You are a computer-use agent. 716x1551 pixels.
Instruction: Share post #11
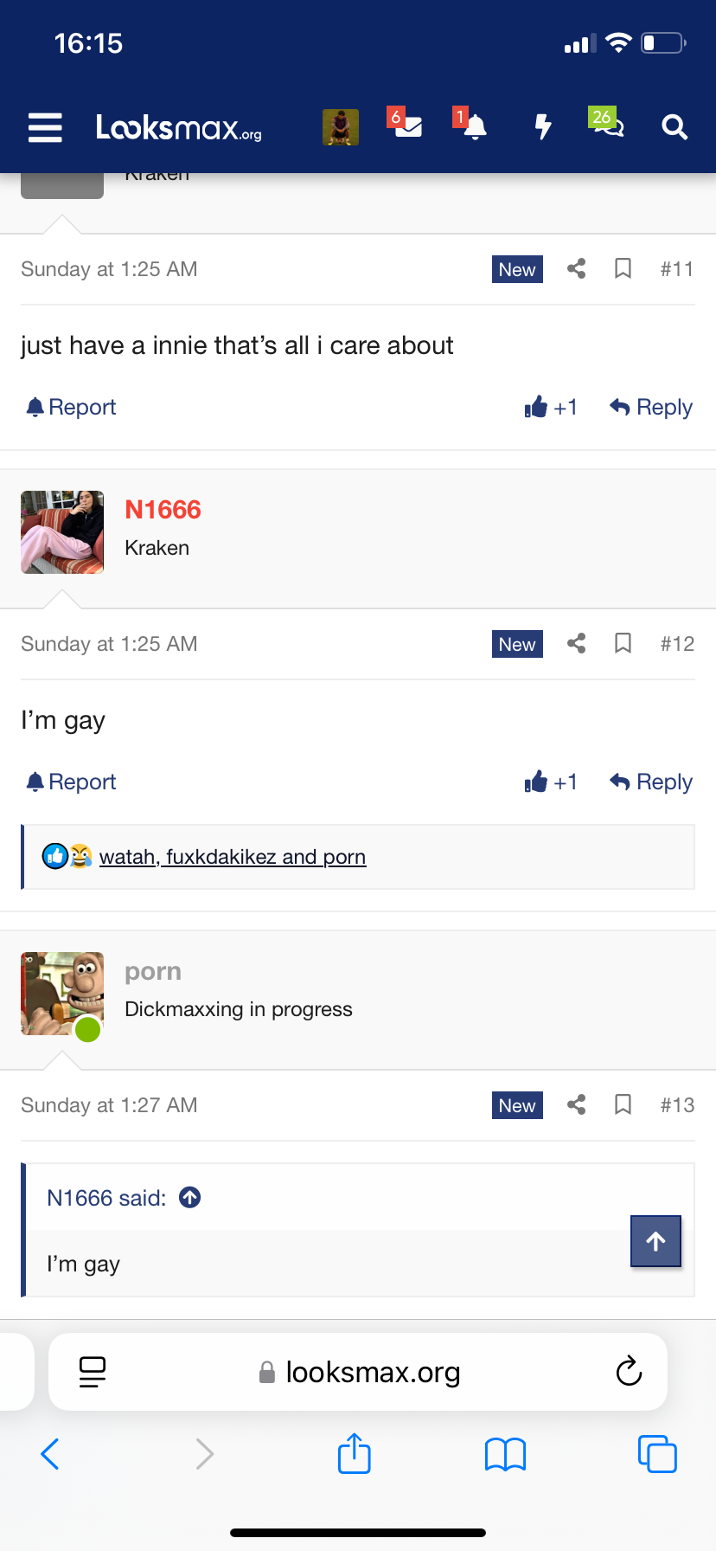577,269
